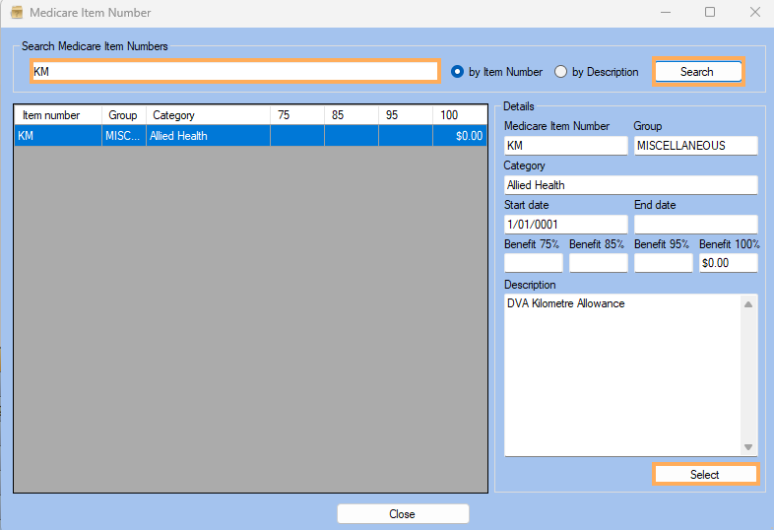Select the KM item number cell
Image resolution: width=774 pixels, height=530 pixels.
(58, 136)
